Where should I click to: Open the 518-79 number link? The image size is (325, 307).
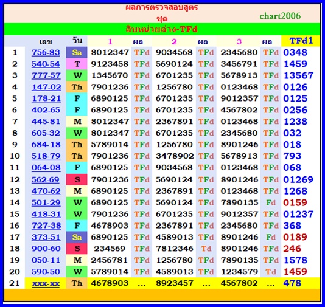[46, 156]
